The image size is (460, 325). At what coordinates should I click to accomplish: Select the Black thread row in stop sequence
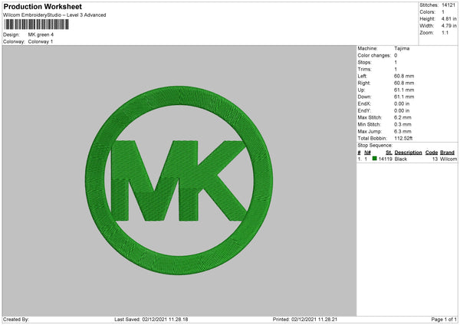pos(401,159)
